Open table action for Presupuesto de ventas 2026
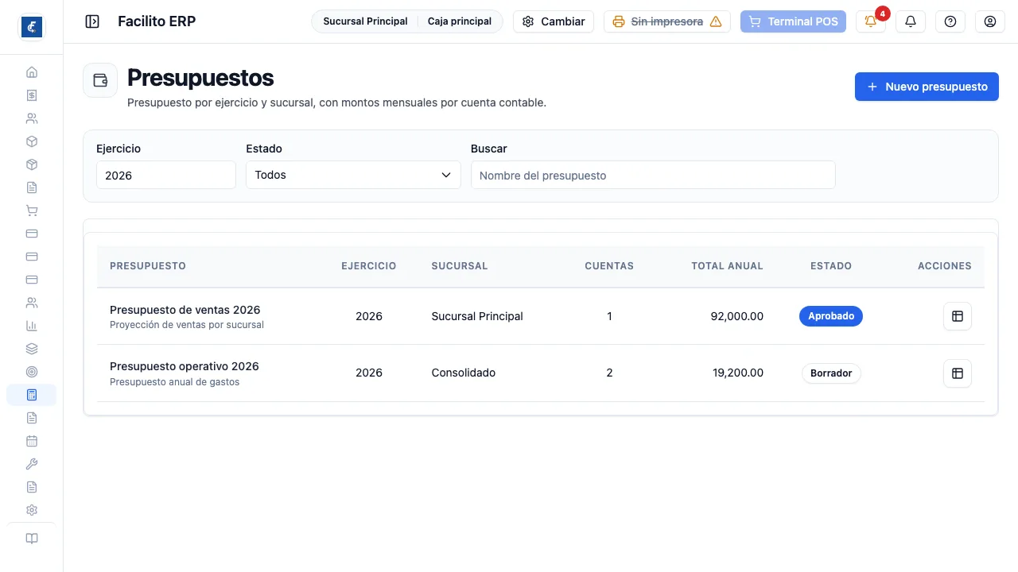1018x572 pixels. pyautogui.click(x=958, y=316)
